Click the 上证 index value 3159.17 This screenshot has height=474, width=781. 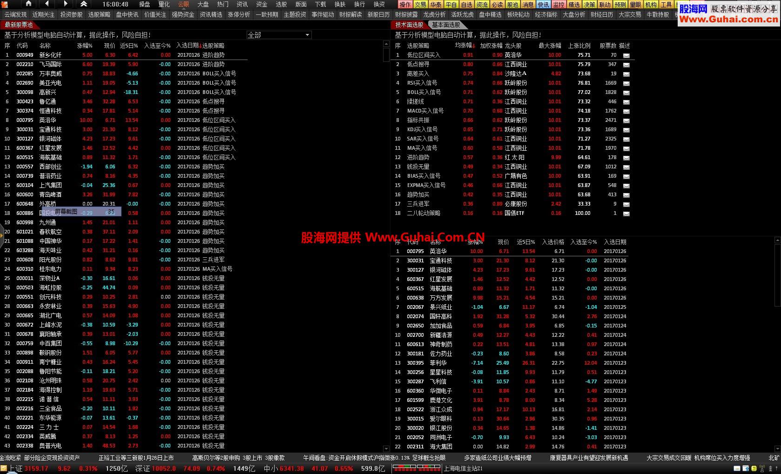[36, 468]
